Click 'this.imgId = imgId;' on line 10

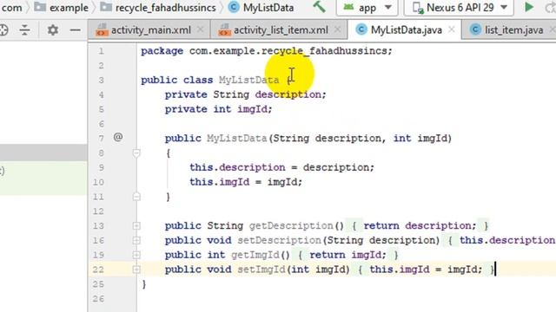[x=246, y=182]
